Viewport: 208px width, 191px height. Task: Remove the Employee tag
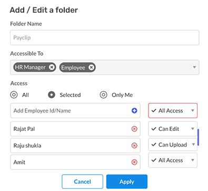click(91, 68)
